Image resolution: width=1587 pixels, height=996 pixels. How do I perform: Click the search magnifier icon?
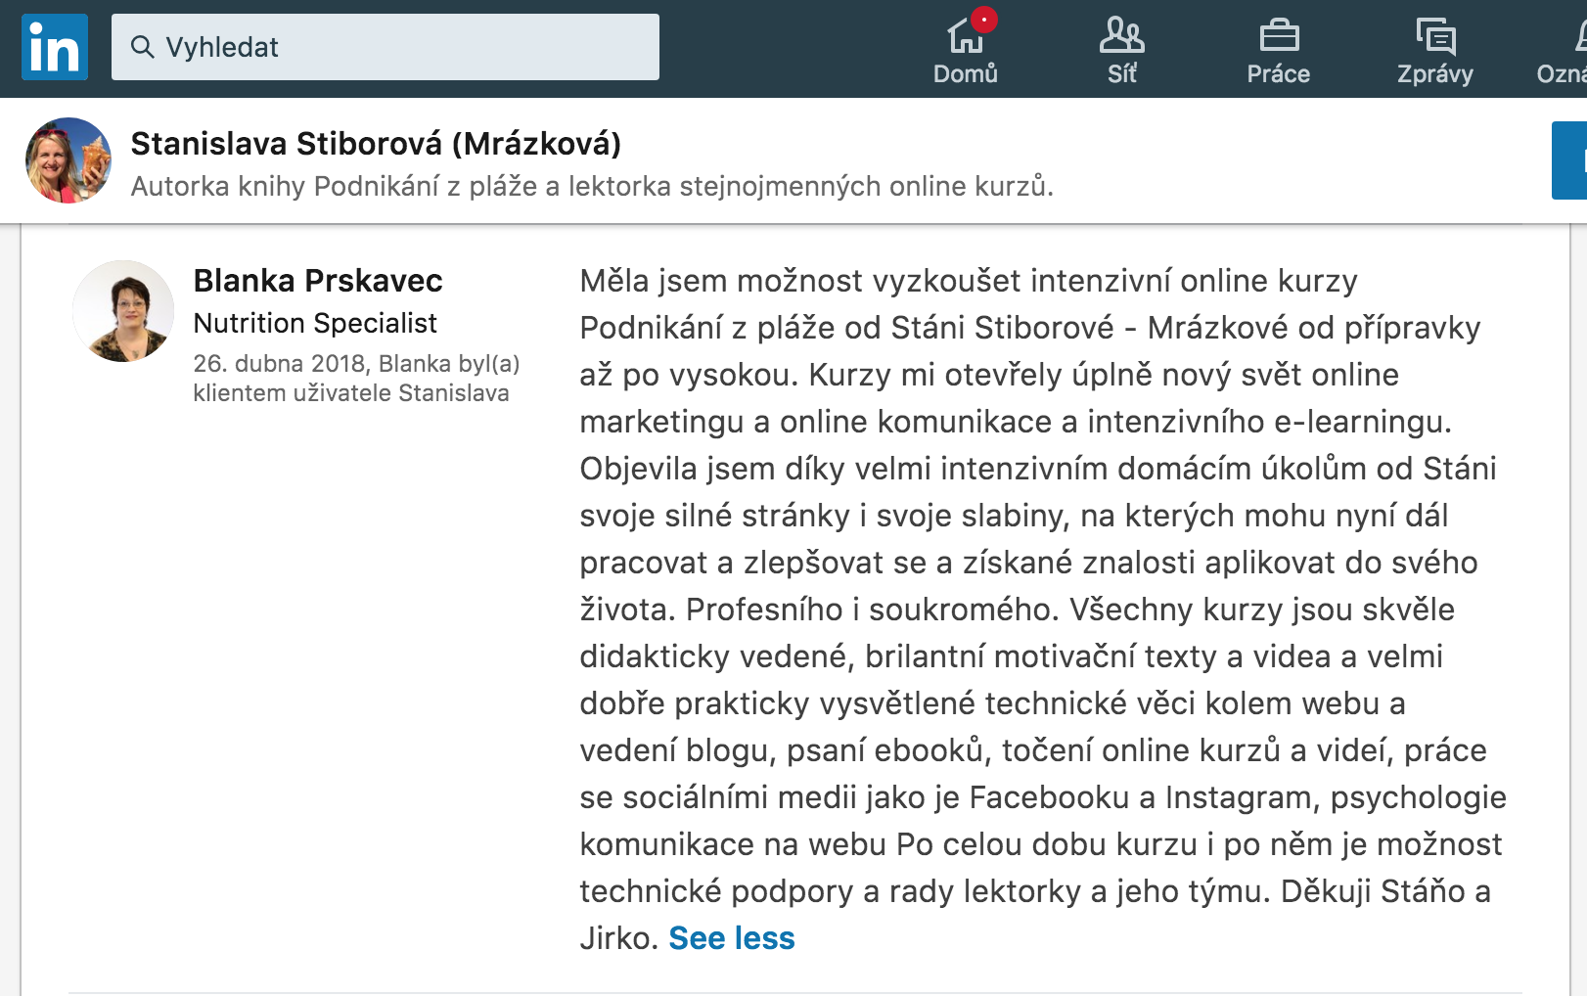click(x=143, y=47)
